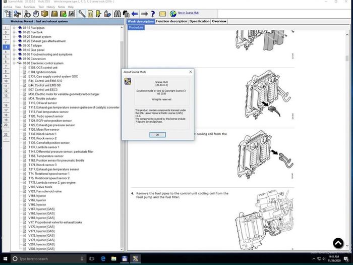Open the Functions menu
Viewport: 353px width, 265px height.
click(29, 7)
